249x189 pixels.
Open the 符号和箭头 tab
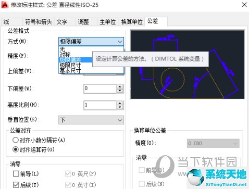(39, 22)
